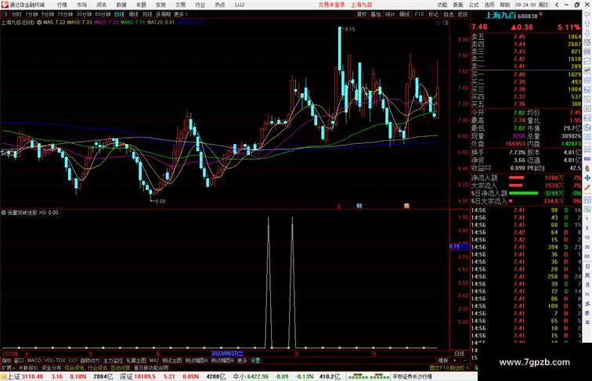Select the MA2 indicator tab
The image size is (592, 381).
(153, 361)
